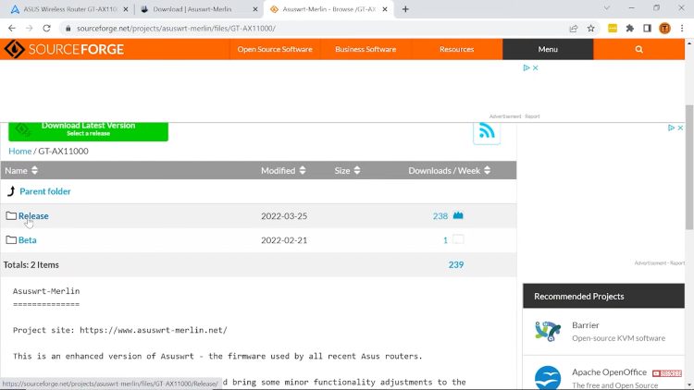
Task: Click the SourceForge logo
Action: point(64,49)
